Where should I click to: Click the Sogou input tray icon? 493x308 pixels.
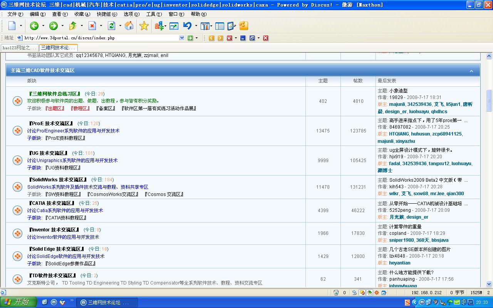[407, 302]
